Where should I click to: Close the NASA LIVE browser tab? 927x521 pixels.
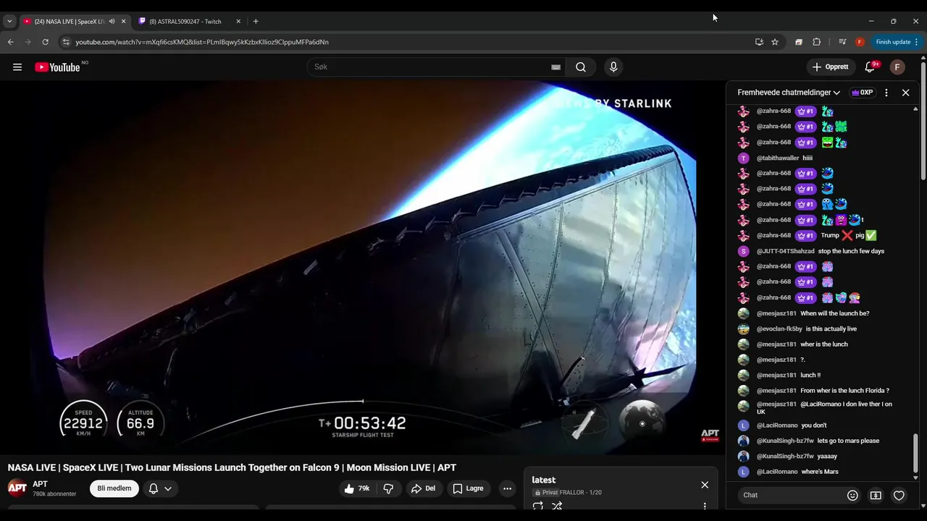[x=123, y=22]
